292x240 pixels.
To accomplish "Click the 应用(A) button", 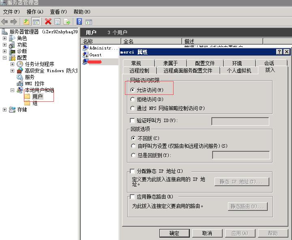I will click(240, 233).
